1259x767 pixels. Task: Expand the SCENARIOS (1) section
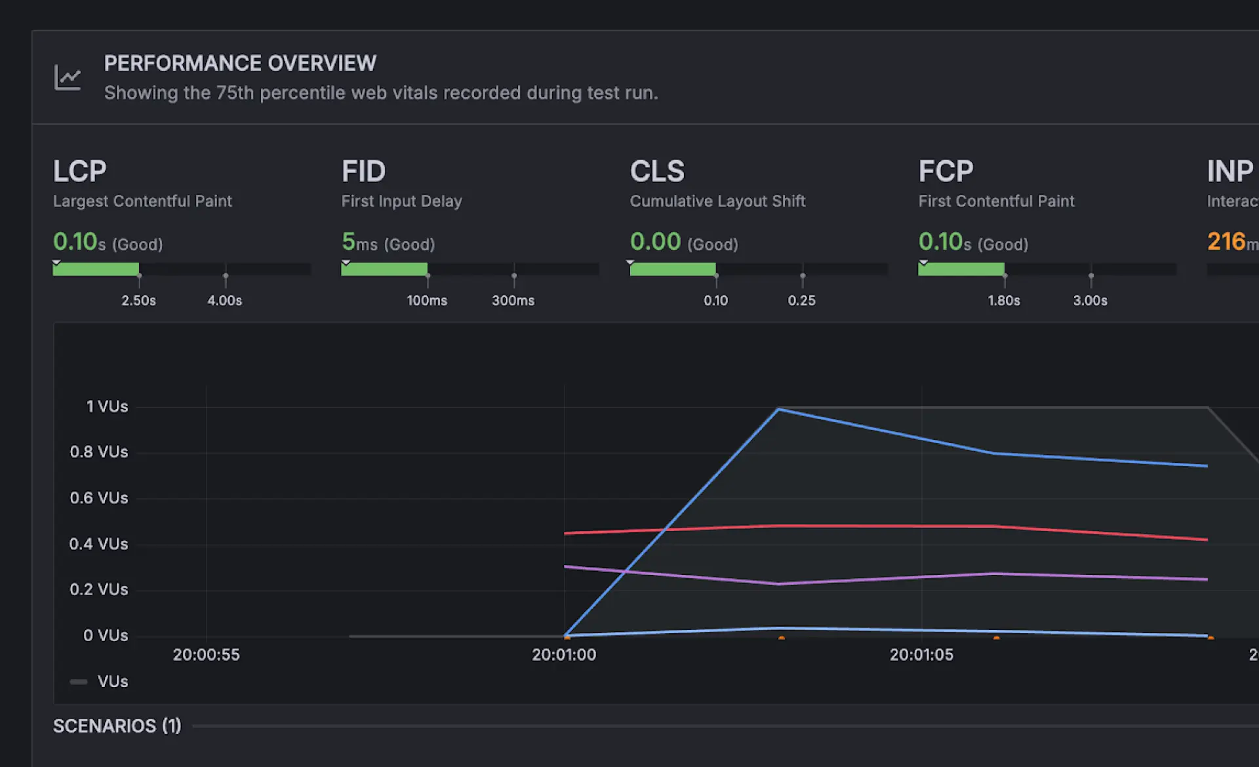click(x=117, y=726)
